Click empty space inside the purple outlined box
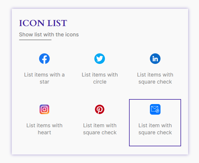 click(155, 140)
